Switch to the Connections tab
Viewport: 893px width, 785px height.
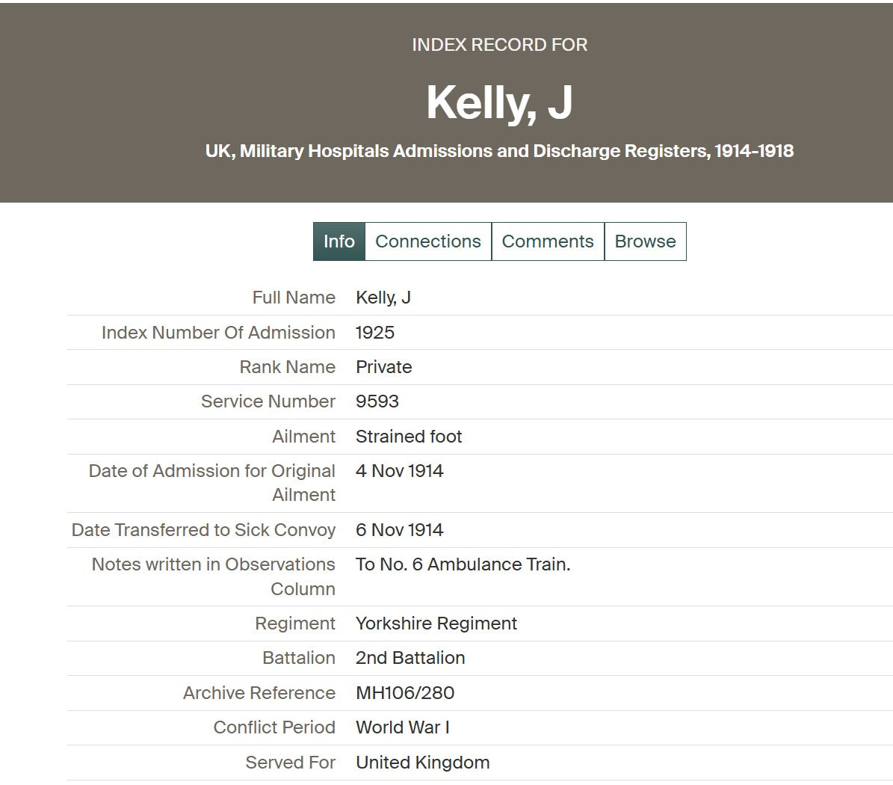pos(427,241)
